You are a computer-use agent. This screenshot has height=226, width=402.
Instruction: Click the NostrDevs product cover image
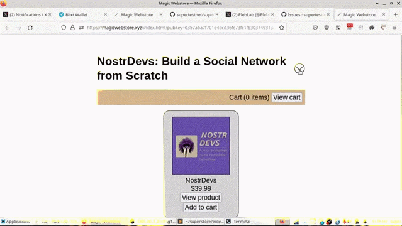[201, 146]
